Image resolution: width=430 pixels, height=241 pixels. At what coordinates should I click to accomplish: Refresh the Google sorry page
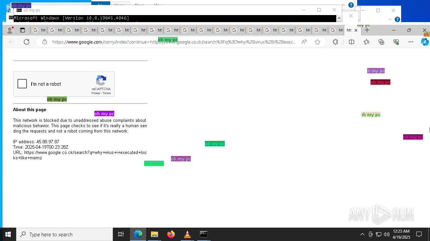[27, 42]
